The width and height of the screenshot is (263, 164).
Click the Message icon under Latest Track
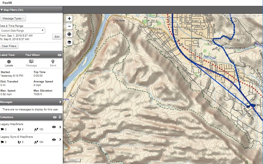(x=31, y=61)
